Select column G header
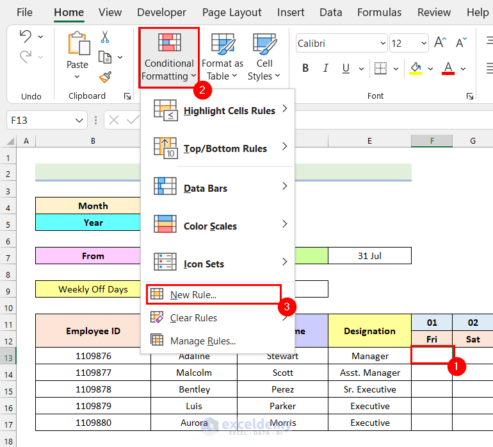493x447 pixels. point(473,141)
